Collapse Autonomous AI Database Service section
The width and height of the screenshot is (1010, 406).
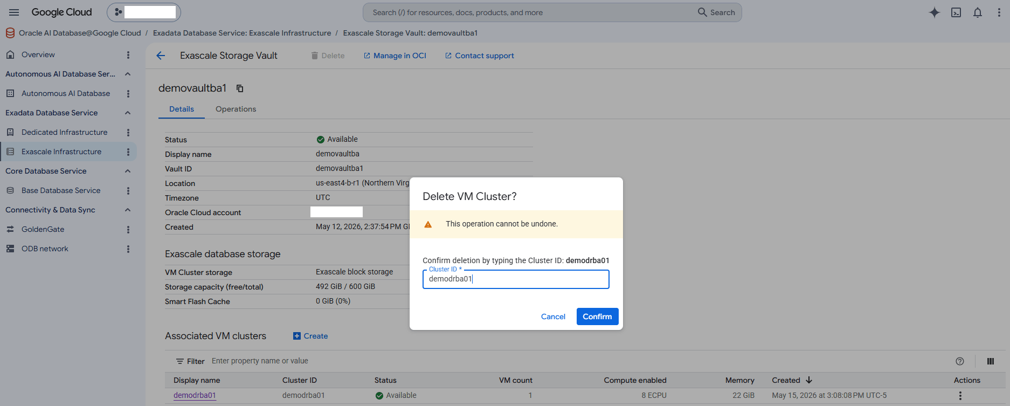[128, 74]
